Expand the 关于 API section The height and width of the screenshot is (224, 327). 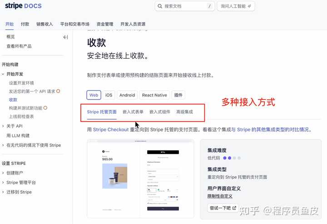[x=4, y=126]
